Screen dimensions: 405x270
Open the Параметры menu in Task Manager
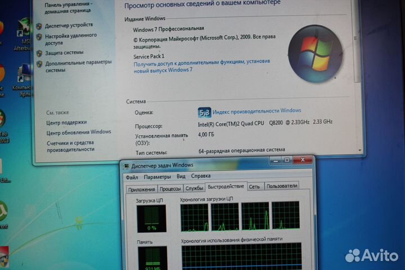157,177
